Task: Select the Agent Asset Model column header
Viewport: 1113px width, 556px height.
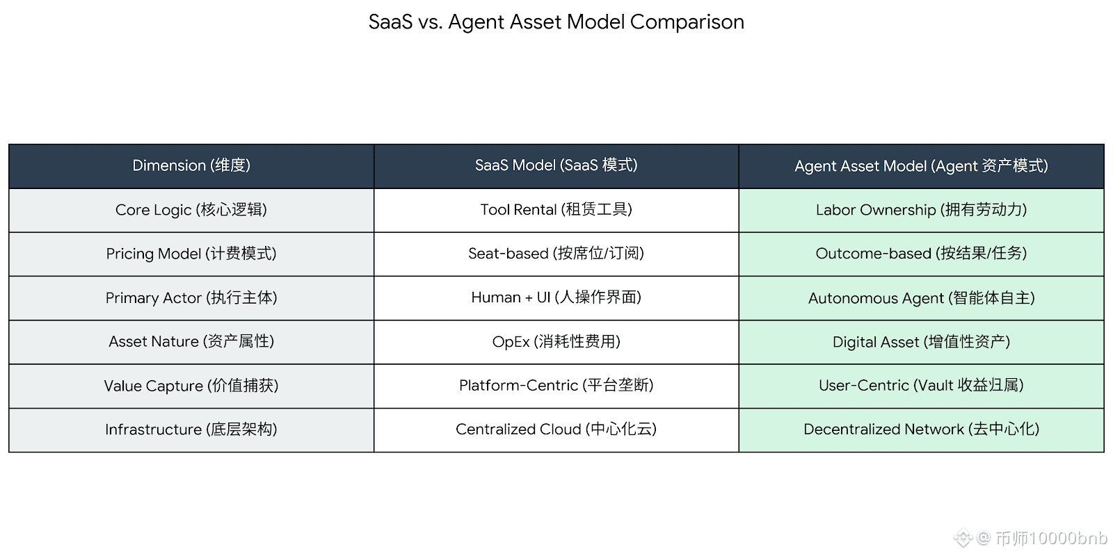Action: pos(921,166)
